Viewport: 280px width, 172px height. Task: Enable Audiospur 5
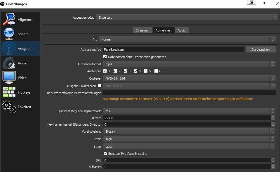click(146, 71)
